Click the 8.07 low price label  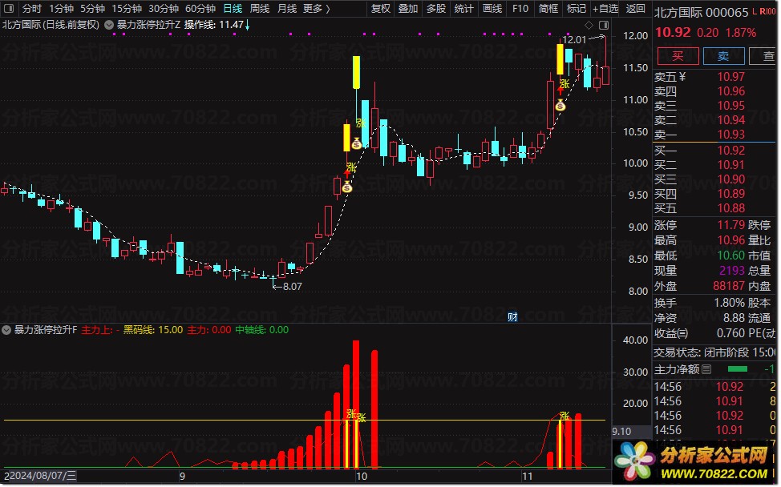pos(292,287)
